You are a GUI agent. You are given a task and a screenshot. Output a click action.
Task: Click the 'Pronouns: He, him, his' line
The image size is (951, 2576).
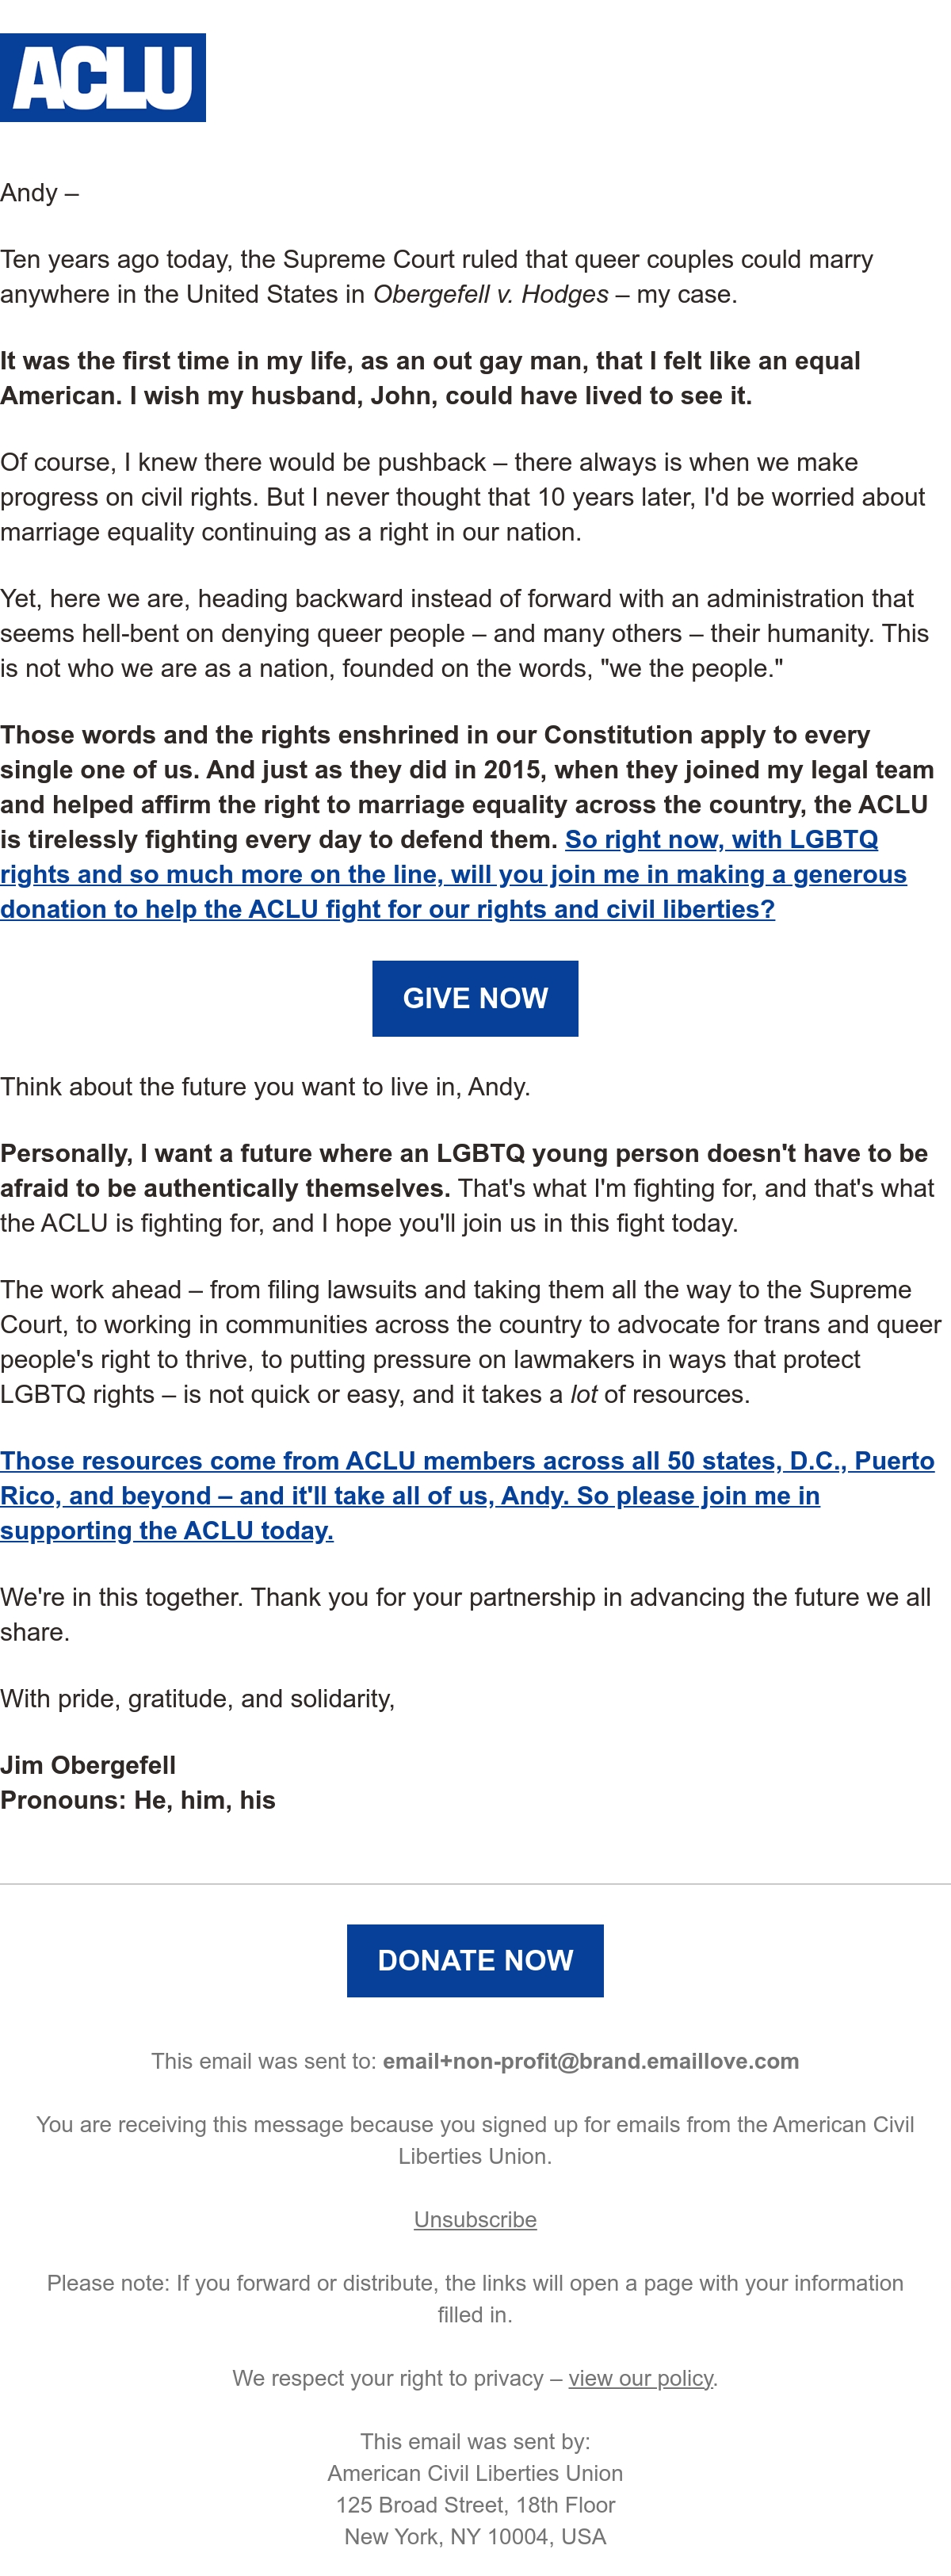(x=138, y=1800)
